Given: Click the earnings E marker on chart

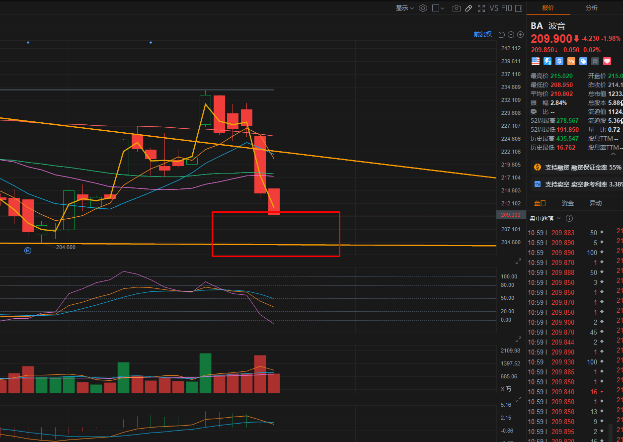Looking at the screenshot, I should click(28, 251).
